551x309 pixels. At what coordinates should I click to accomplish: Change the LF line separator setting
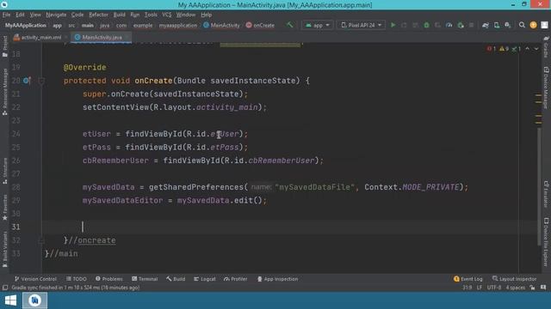pyautogui.click(x=480, y=288)
